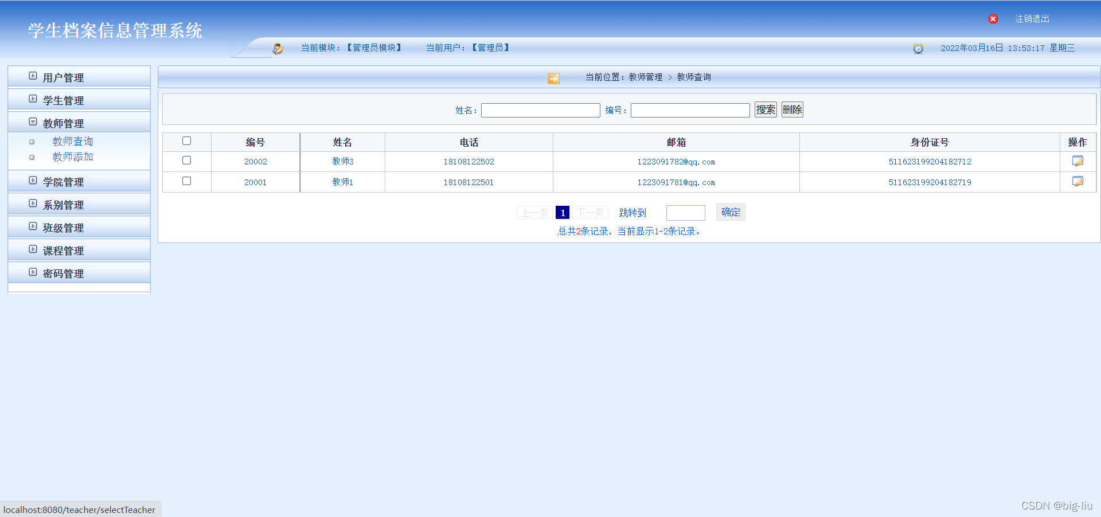
Task: Expand the 班级管理 menu arrow
Action: (33, 226)
